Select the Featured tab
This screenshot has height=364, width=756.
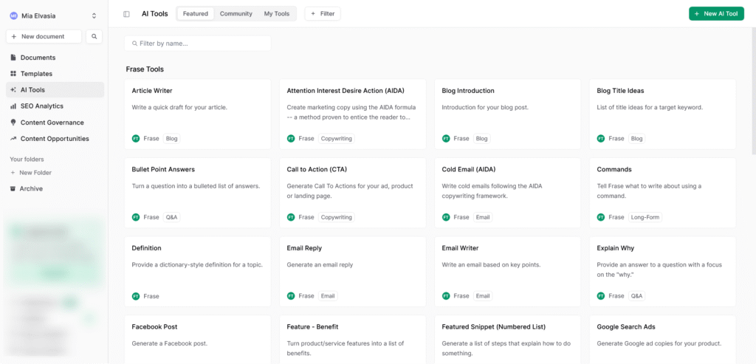tap(196, 14)
